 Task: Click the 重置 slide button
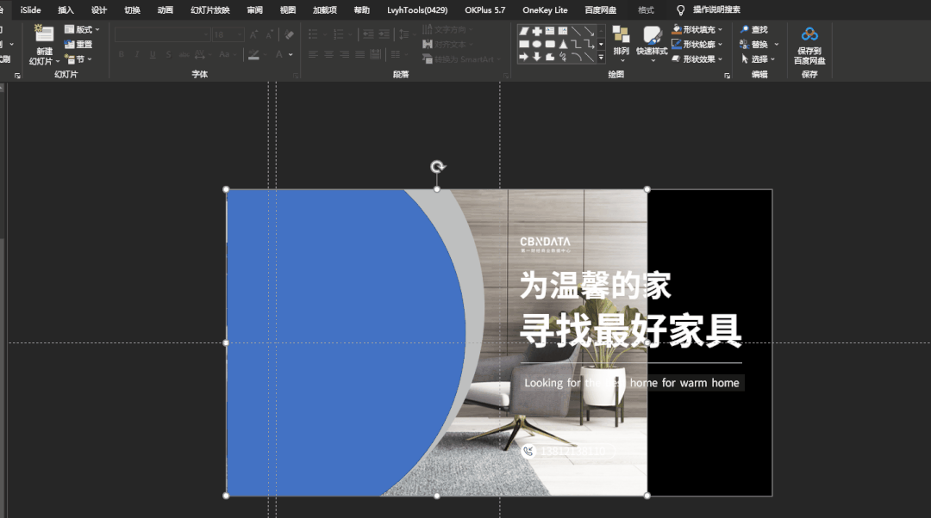78,45
